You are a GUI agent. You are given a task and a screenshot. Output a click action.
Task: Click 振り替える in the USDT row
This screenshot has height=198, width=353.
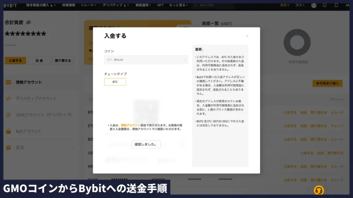pyautogui.click(x=335, y=153)
